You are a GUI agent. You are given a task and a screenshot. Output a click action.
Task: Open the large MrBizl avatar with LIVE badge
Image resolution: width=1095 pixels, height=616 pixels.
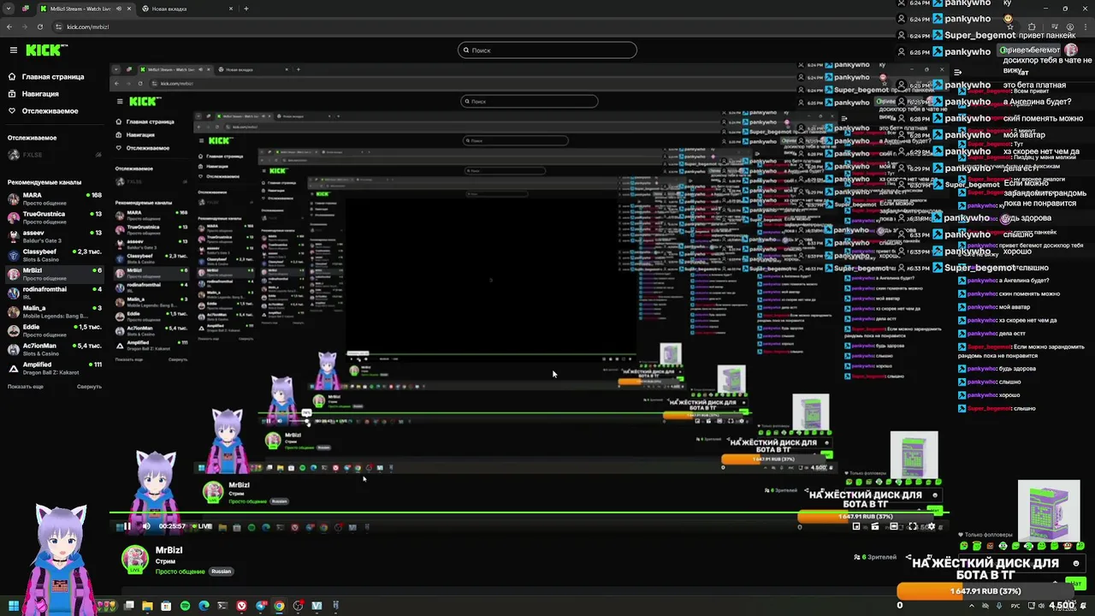134,559
